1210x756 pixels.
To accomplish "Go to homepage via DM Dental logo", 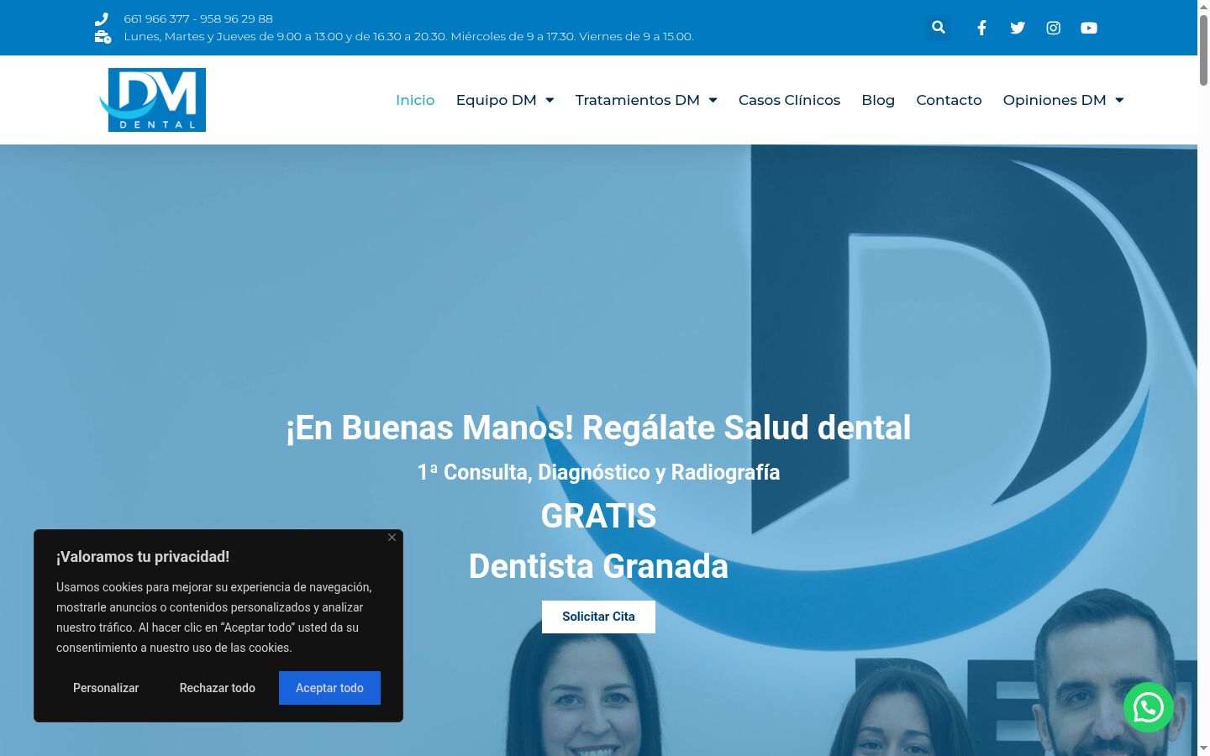I will tap(152, 100).
